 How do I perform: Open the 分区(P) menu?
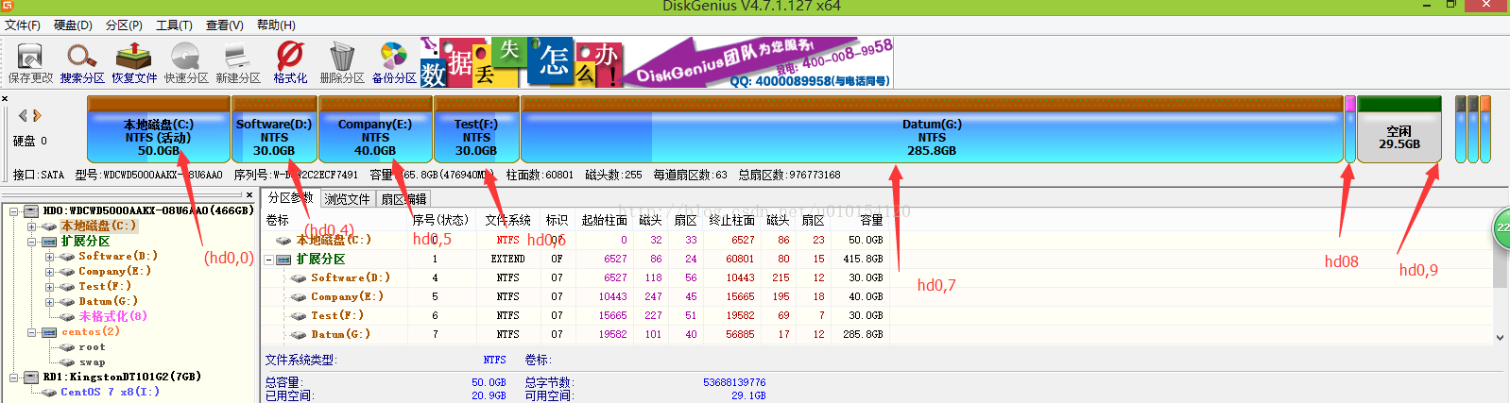pos(124,25)
